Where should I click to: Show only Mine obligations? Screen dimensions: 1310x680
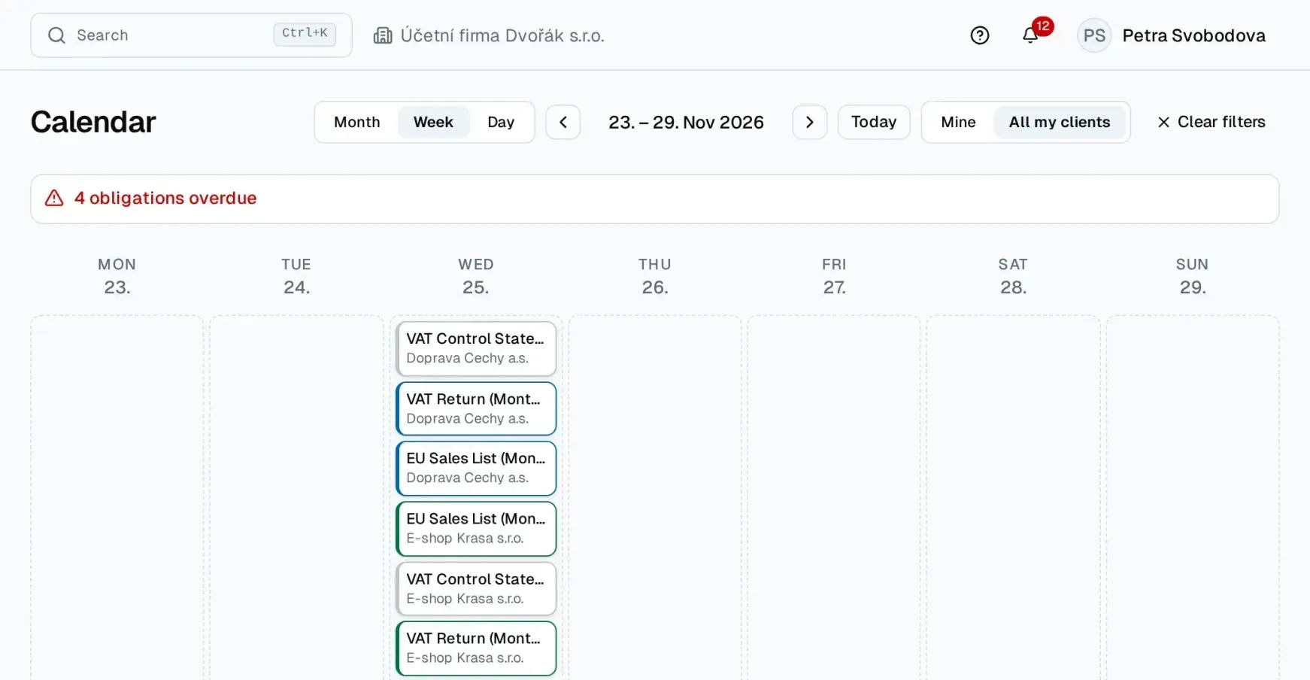(x=958, y=122)
